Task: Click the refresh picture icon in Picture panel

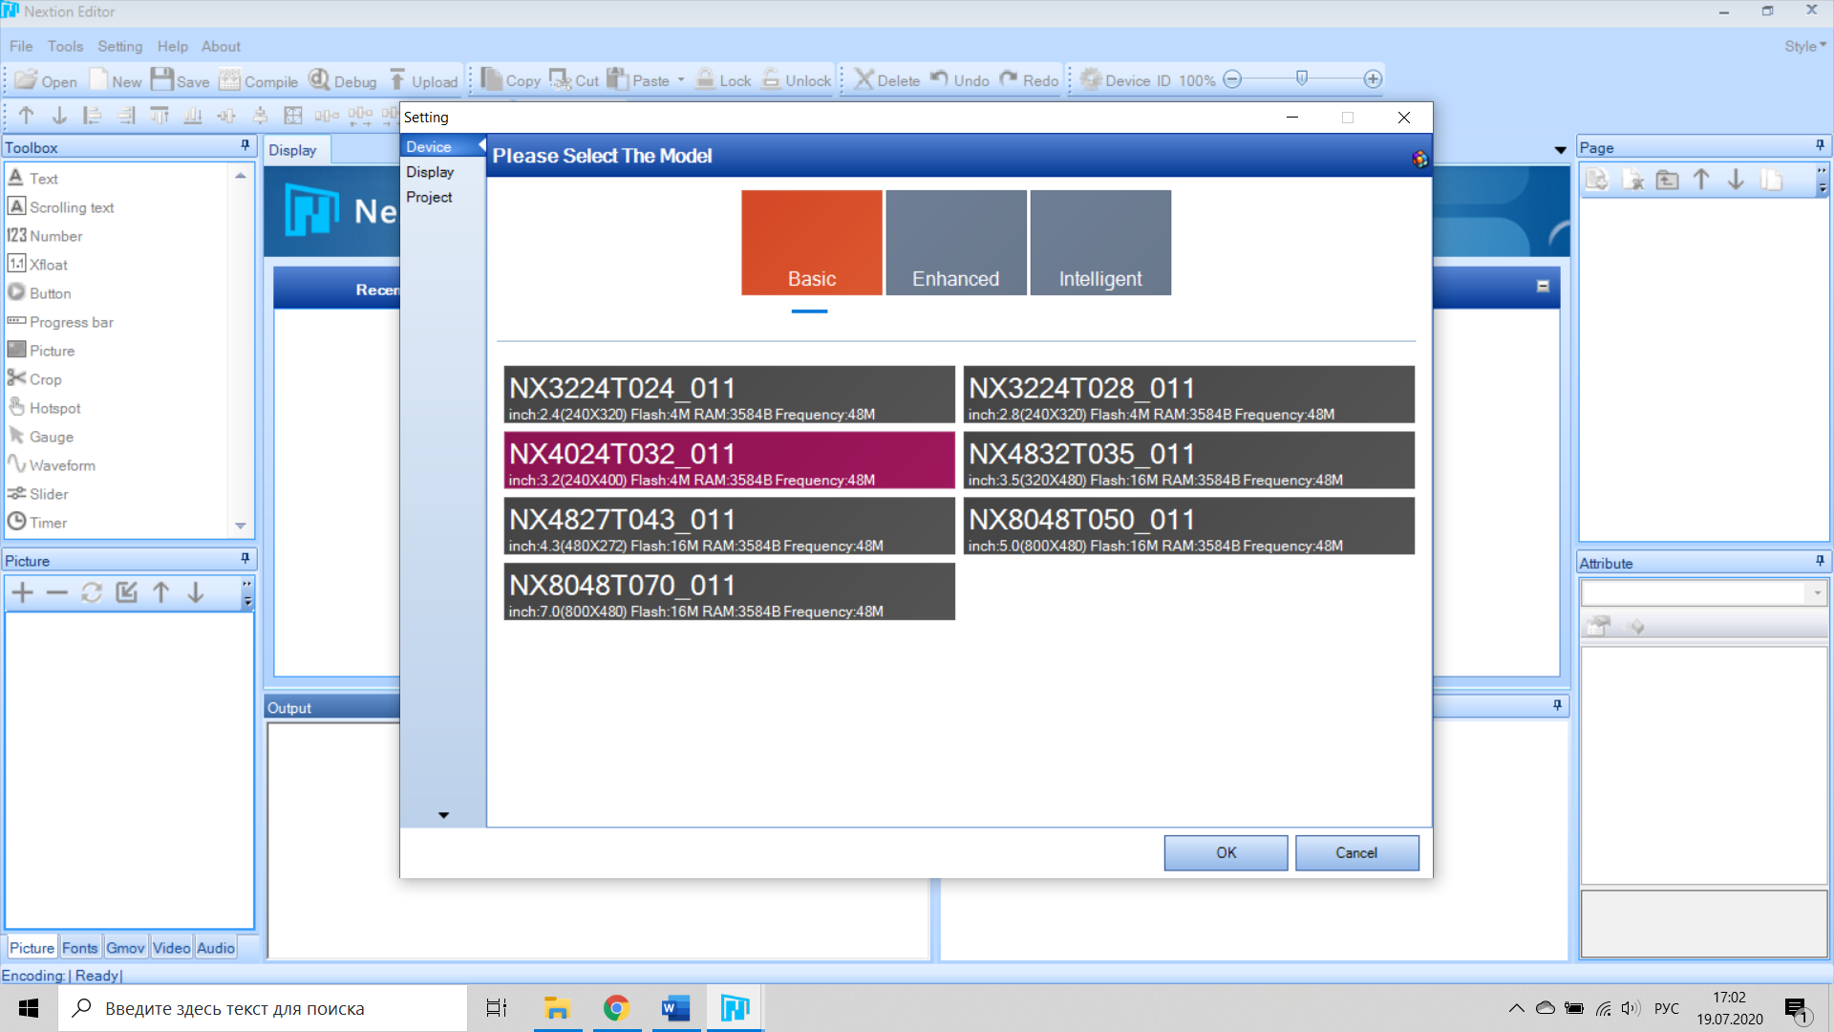Action: 92,592
